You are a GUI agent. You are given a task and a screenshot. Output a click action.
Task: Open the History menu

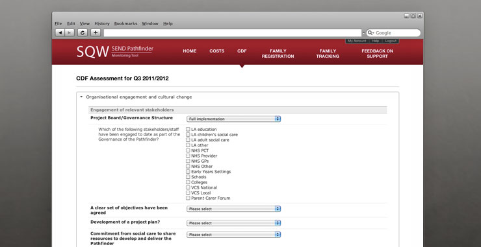[x=102, y=23]
